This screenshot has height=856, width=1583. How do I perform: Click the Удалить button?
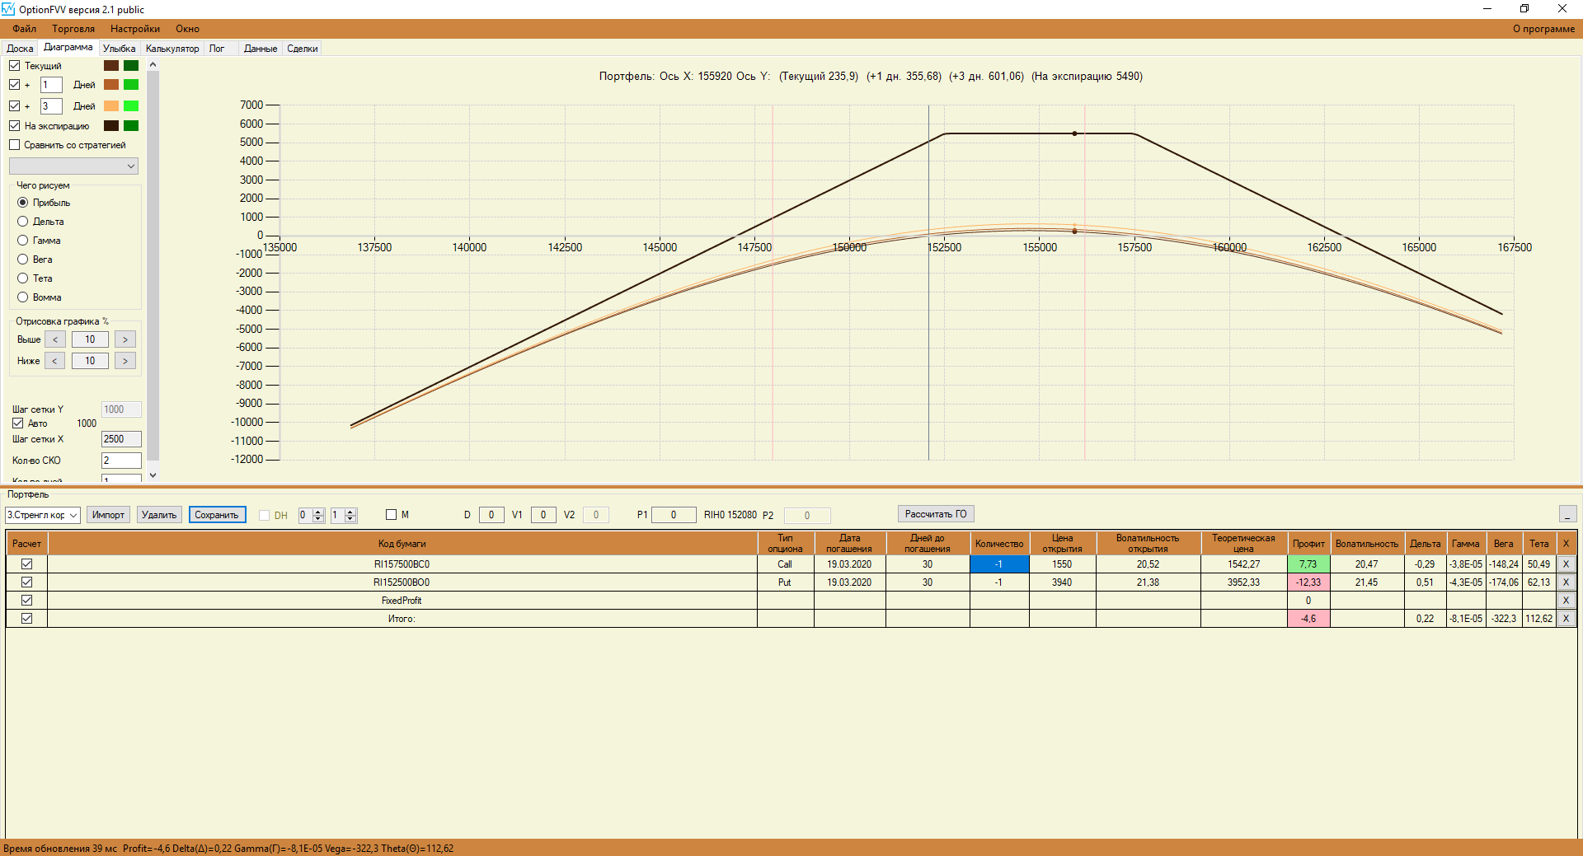159,515
